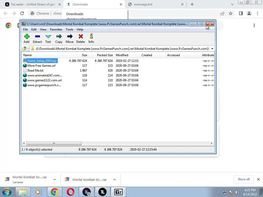Click the More Free Games.url globe icon
Screen dimensions: 263x197
[25, 65]
